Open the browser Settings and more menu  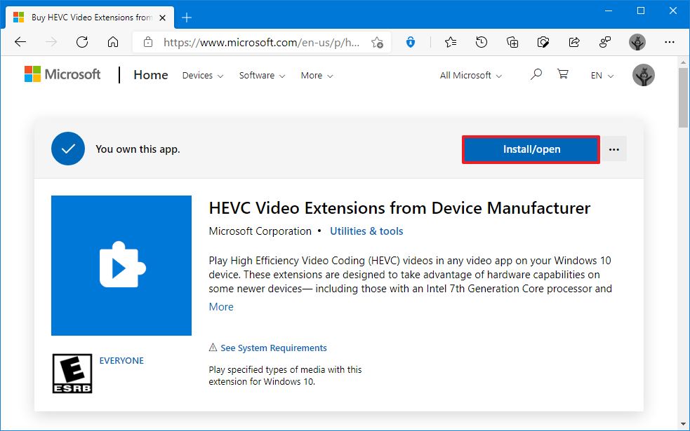point(668,42)
